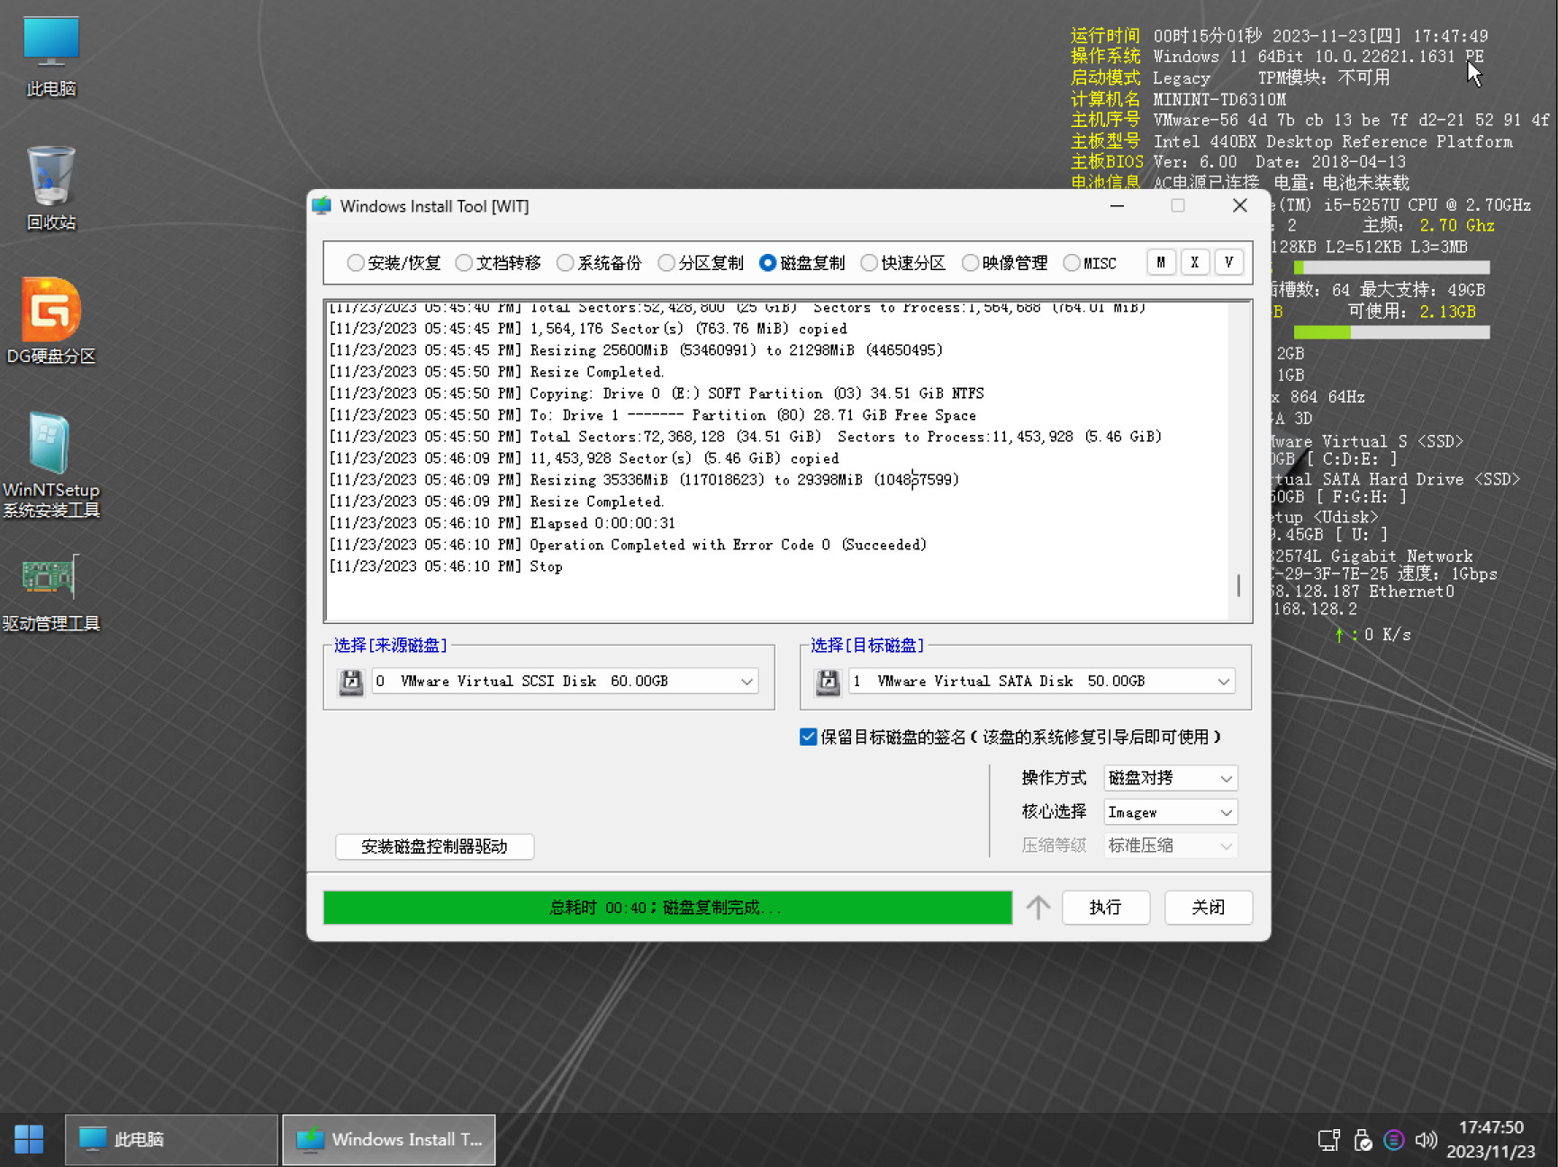Select 安装/恢复 radio option
The width and height of the screenshot is (1558, 1167).
[394, 263]
